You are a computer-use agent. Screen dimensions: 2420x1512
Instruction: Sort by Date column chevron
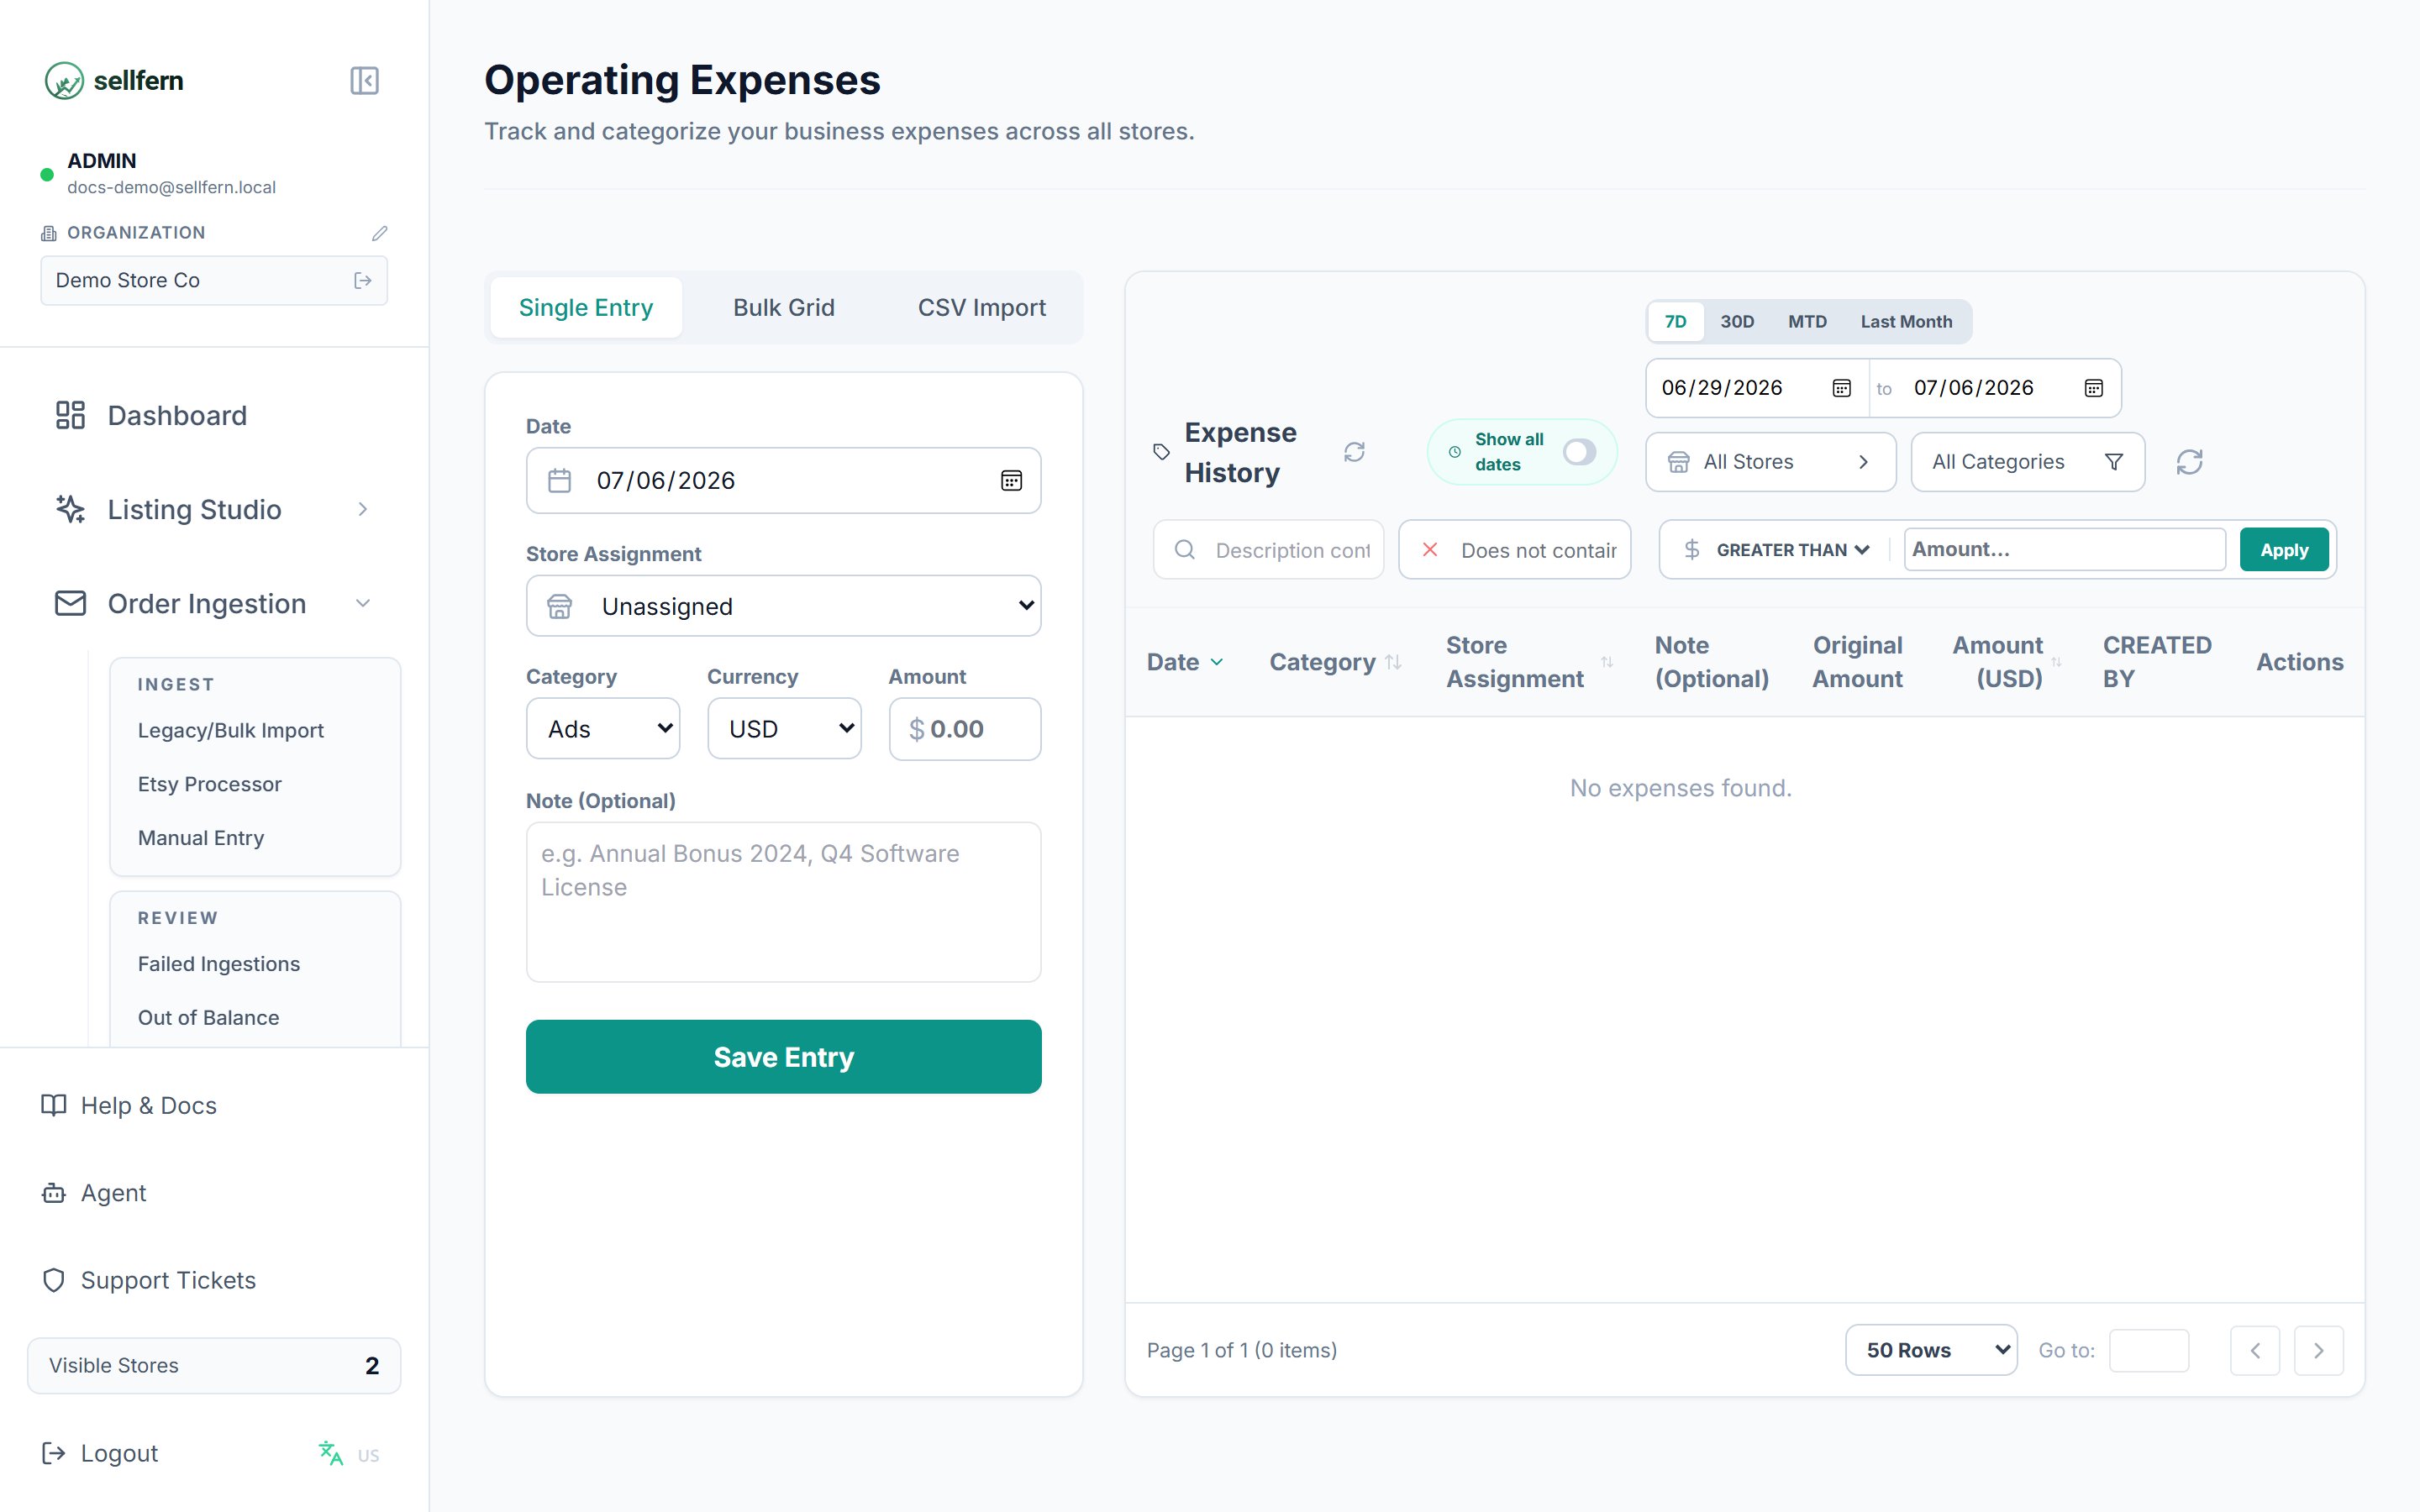[x=1216, y=662]
